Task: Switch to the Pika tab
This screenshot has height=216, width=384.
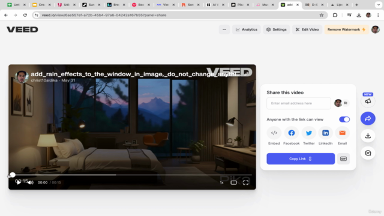Action: (241, 5)
